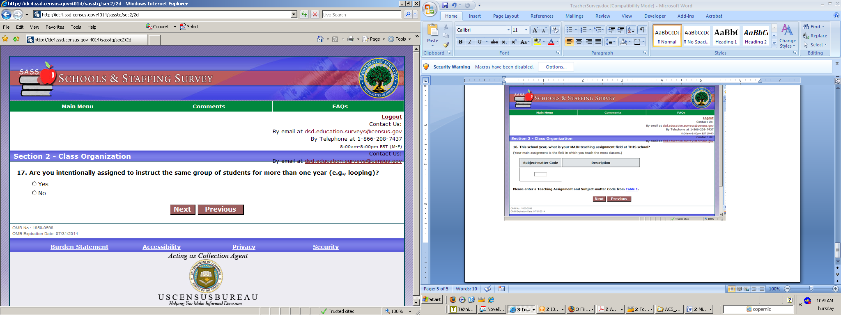Viewport: 841px width, 315px height.
Task: Justify text in Word Paragraph group
Action: pyautogui.click(x=598, y=42)
